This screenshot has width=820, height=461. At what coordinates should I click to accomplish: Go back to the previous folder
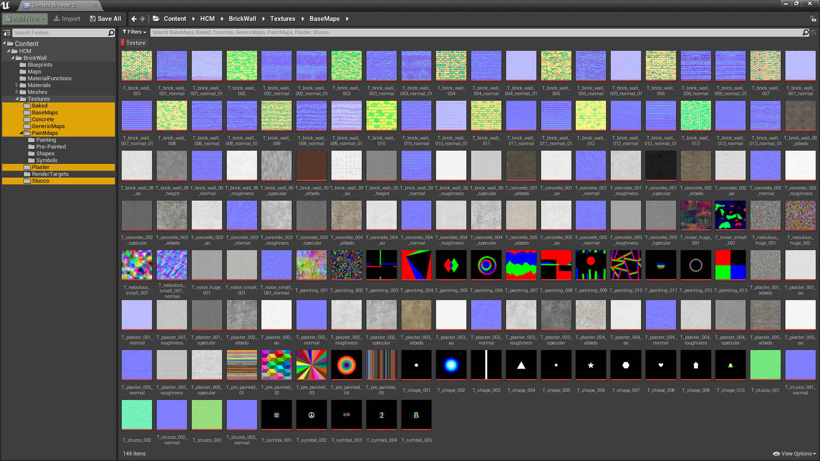coord(134,19)
